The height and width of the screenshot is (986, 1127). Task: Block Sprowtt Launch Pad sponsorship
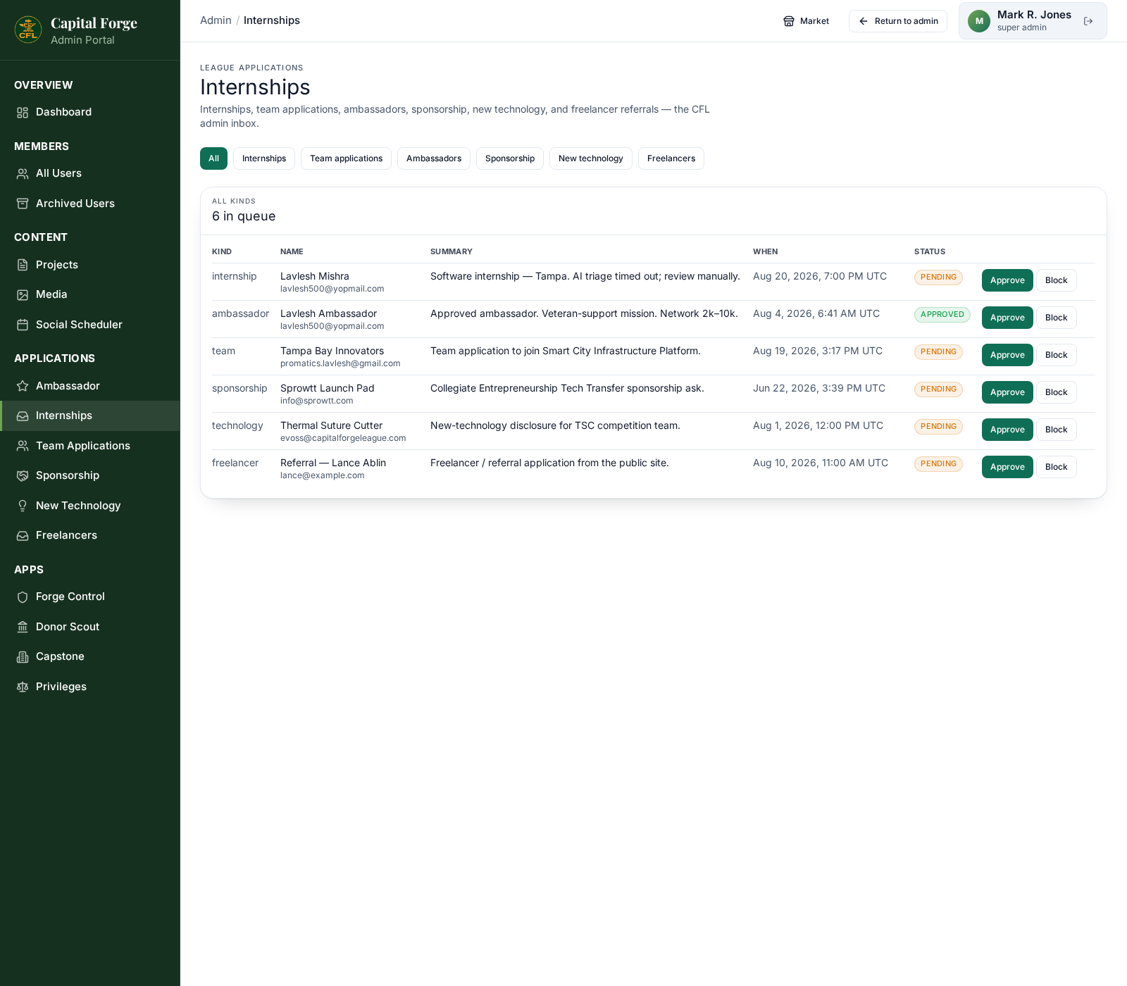[1056, 392]
